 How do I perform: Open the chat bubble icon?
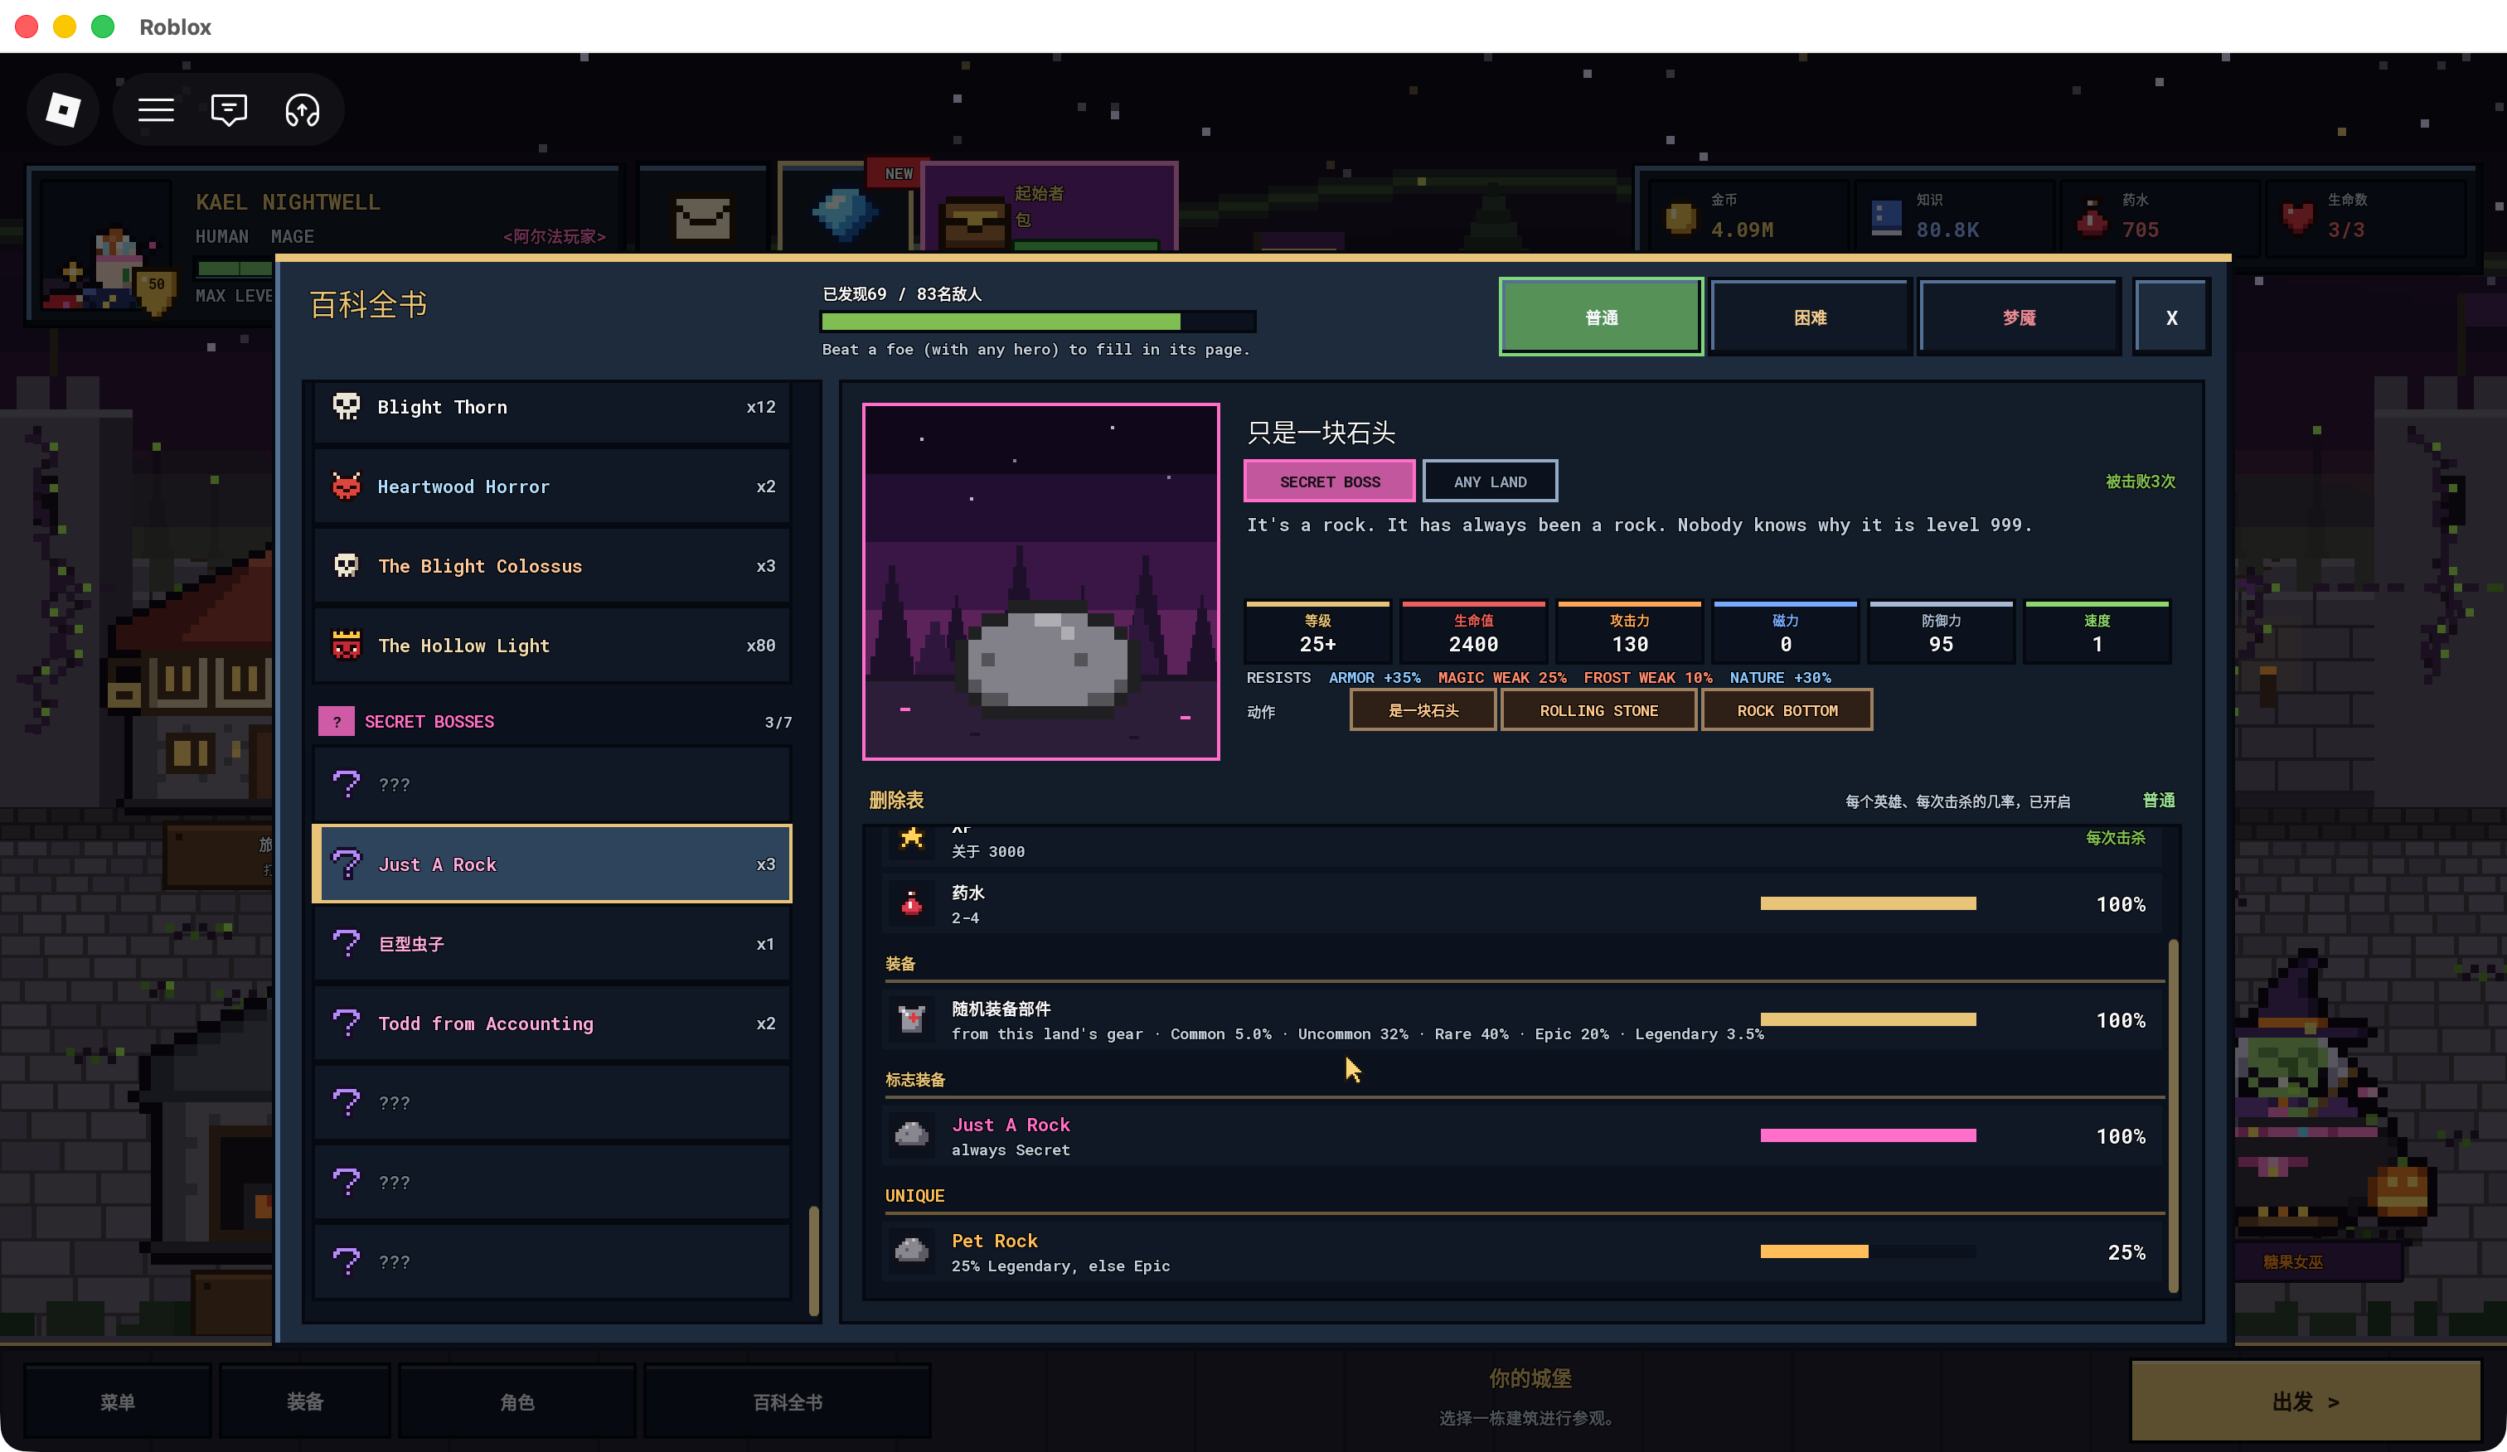229,109
